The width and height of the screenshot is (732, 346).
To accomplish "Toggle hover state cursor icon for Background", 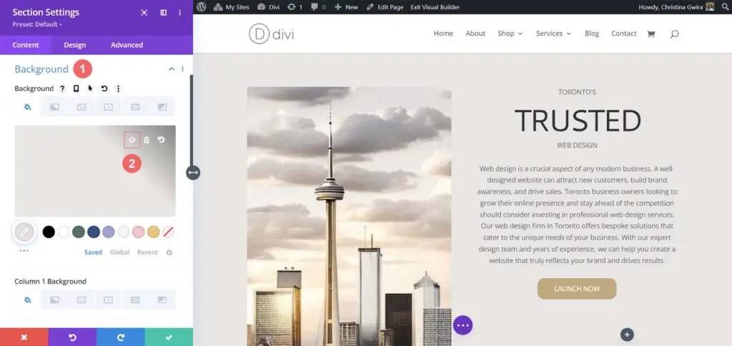I will click(90, 88).
